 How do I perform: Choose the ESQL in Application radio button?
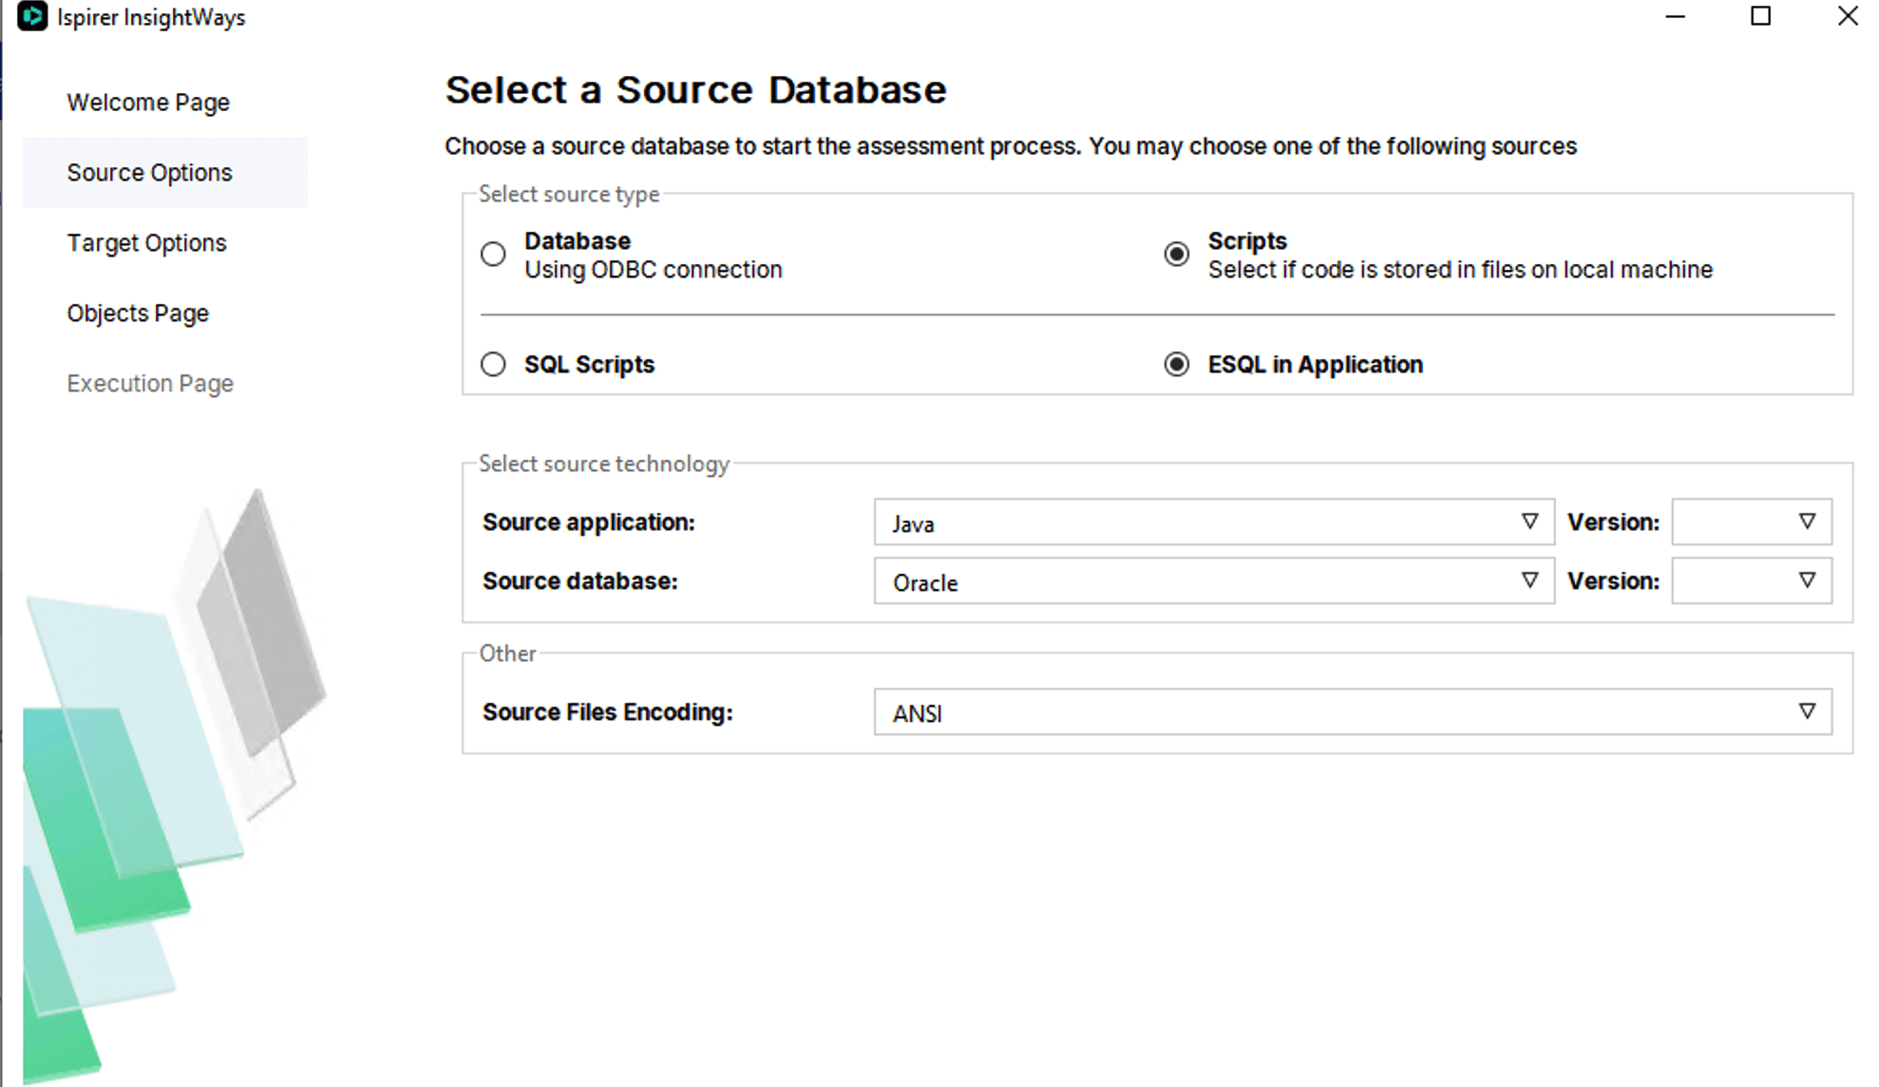coord(1176,365)
